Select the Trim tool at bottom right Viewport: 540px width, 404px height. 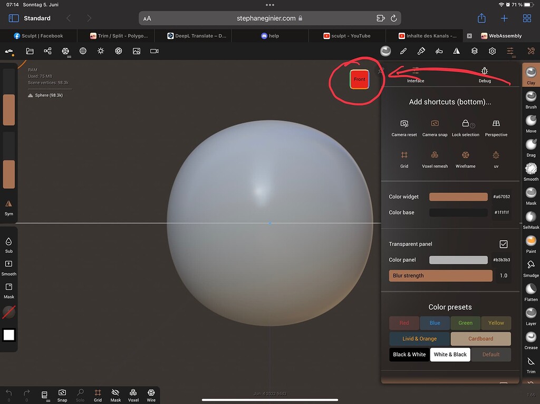(x=531, y=364)
